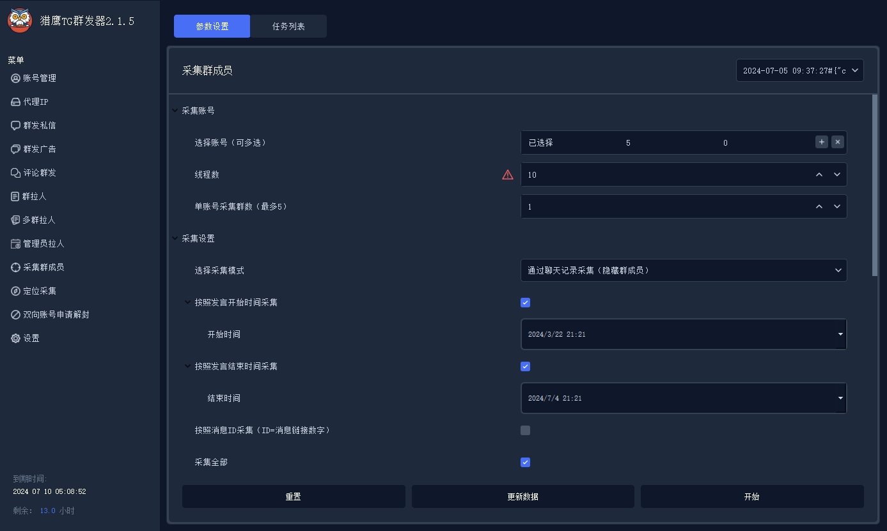This screenshot has height=531, width=887.
Task: Click the 开始 button
Action: 752,496
